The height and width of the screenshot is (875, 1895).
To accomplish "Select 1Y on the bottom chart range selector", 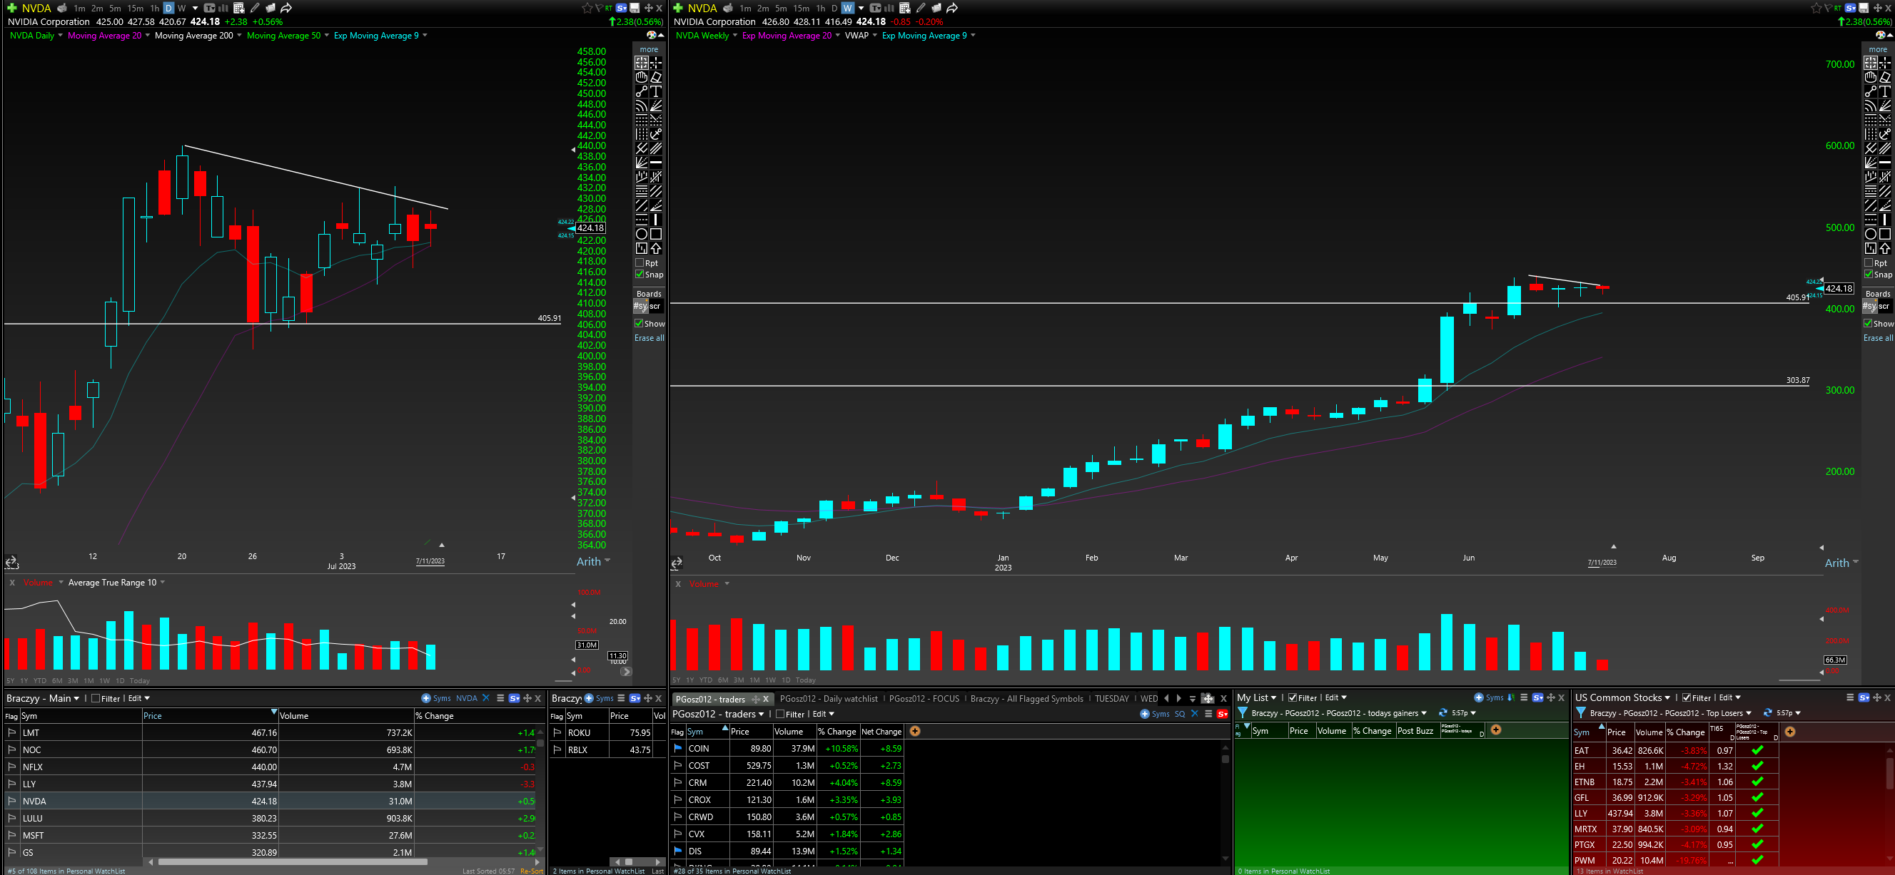I will click(x=23, y=681).
